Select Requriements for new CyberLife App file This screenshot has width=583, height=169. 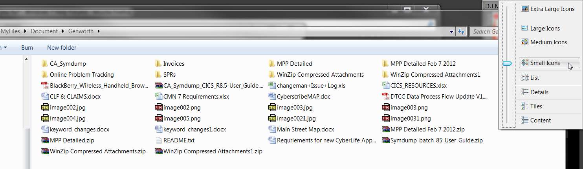[x=323, y=140]
